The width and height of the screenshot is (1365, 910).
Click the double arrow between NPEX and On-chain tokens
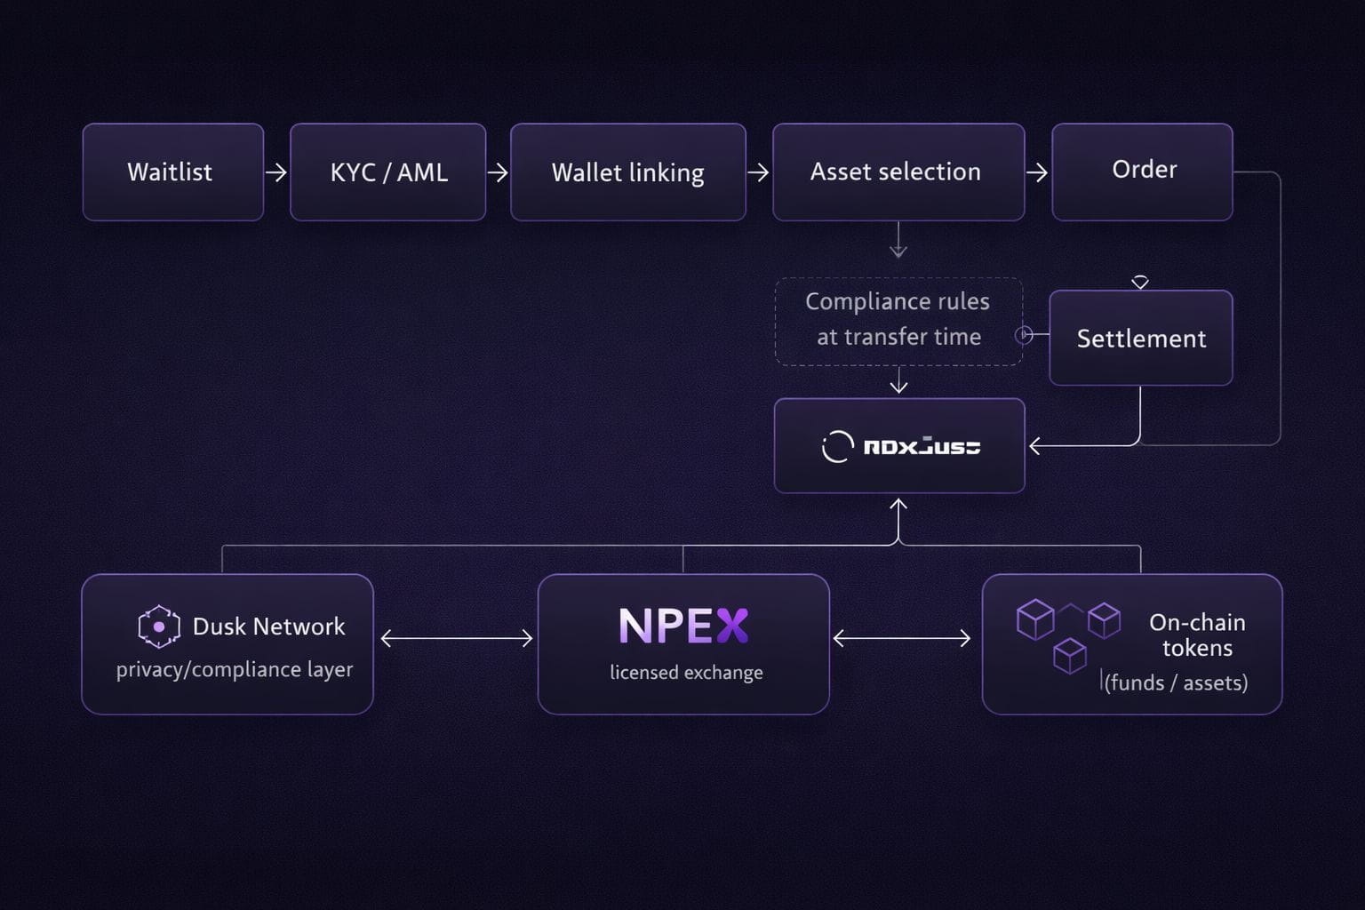pos(901,638)
